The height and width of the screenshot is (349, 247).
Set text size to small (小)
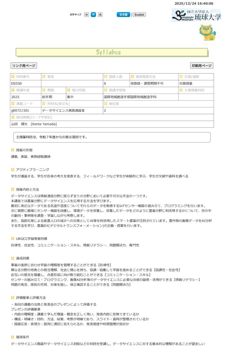click(87, 15)
